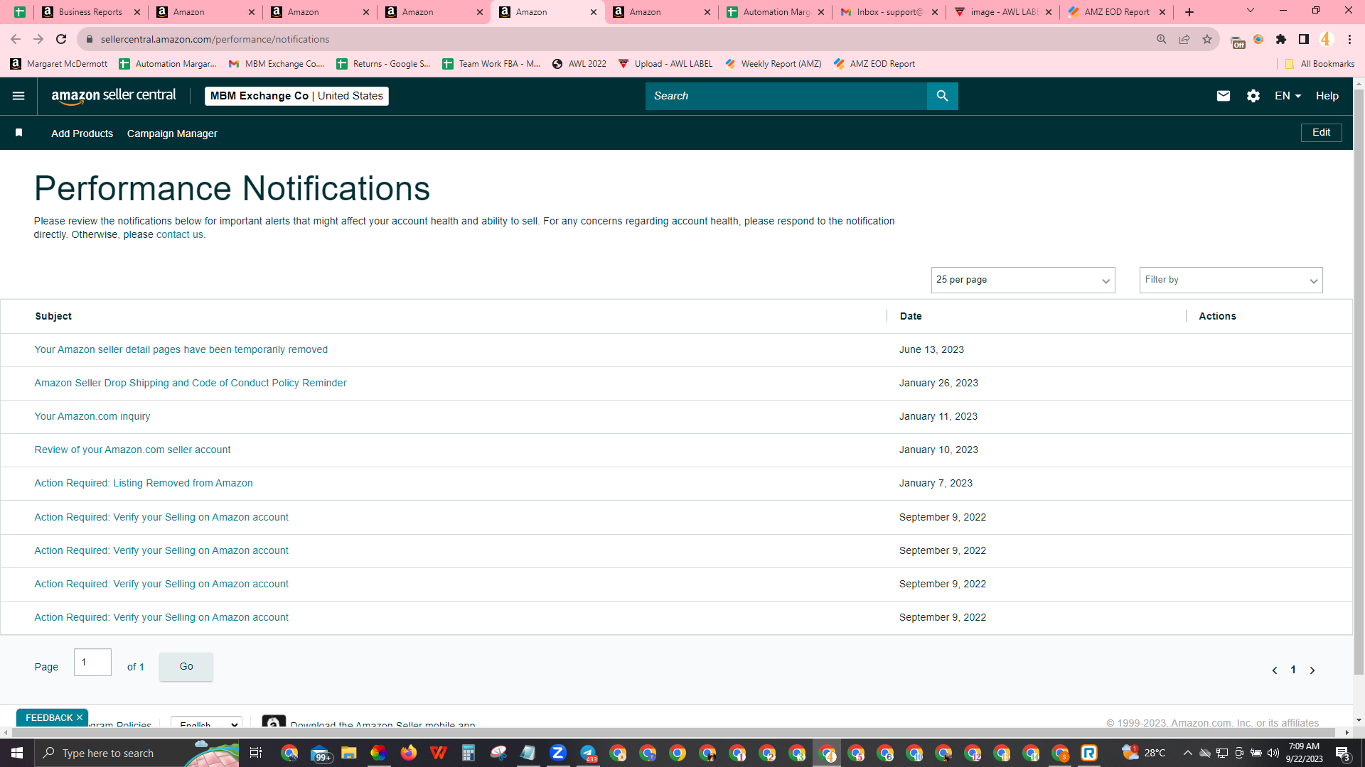Open the Calculator from the taskbar
The width and height of the screenshot is (1365, 767).
(x=468, y=753)
